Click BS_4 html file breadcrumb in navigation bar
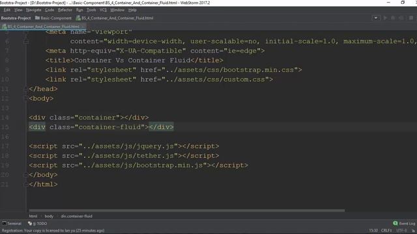 point(115,18)
